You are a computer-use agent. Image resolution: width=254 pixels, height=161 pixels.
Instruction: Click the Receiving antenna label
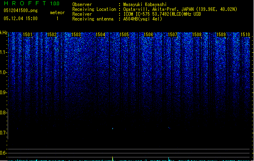[x=93, y=19]
